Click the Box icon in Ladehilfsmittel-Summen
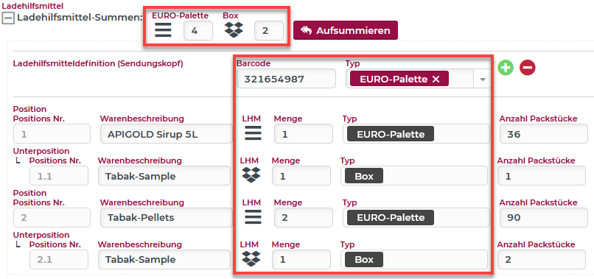 234,30
